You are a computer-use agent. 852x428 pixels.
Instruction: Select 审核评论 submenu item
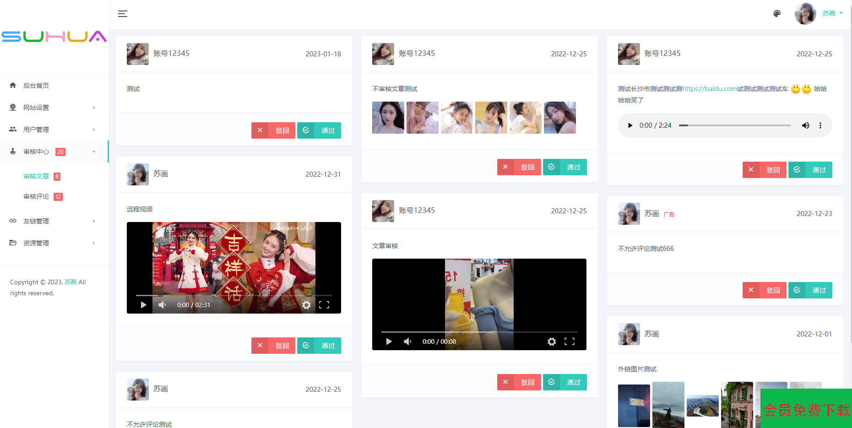tap(36, 196)
